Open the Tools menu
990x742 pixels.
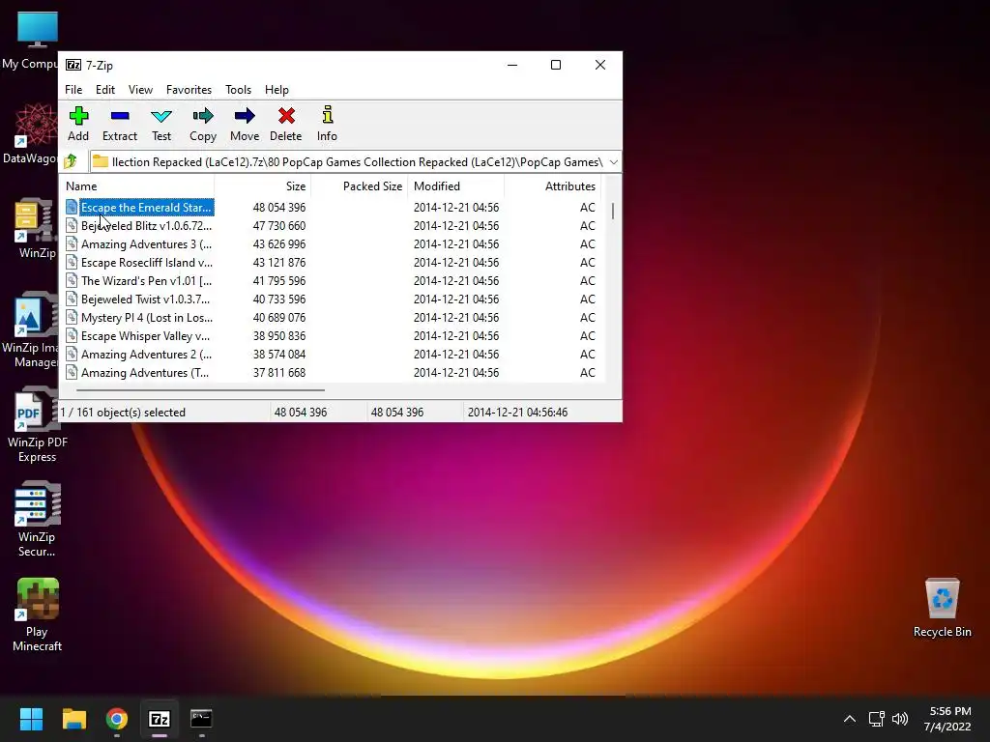tap(238, 90)
